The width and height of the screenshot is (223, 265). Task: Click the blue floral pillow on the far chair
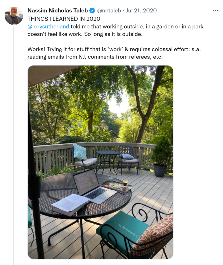80,151
